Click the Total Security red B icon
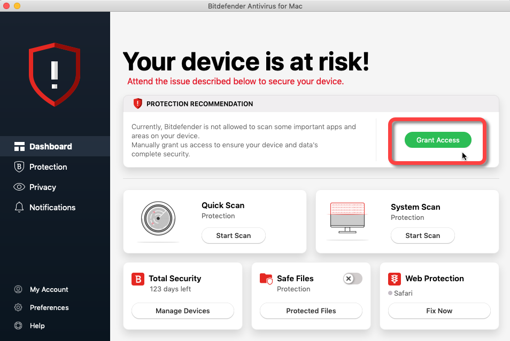The width and height of the screenshot is (510, 341). (138, 279)
